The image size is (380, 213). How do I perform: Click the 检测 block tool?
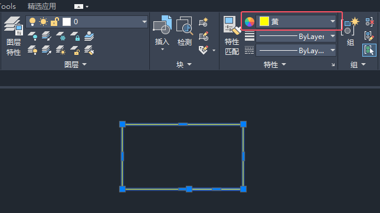(185, 31)
